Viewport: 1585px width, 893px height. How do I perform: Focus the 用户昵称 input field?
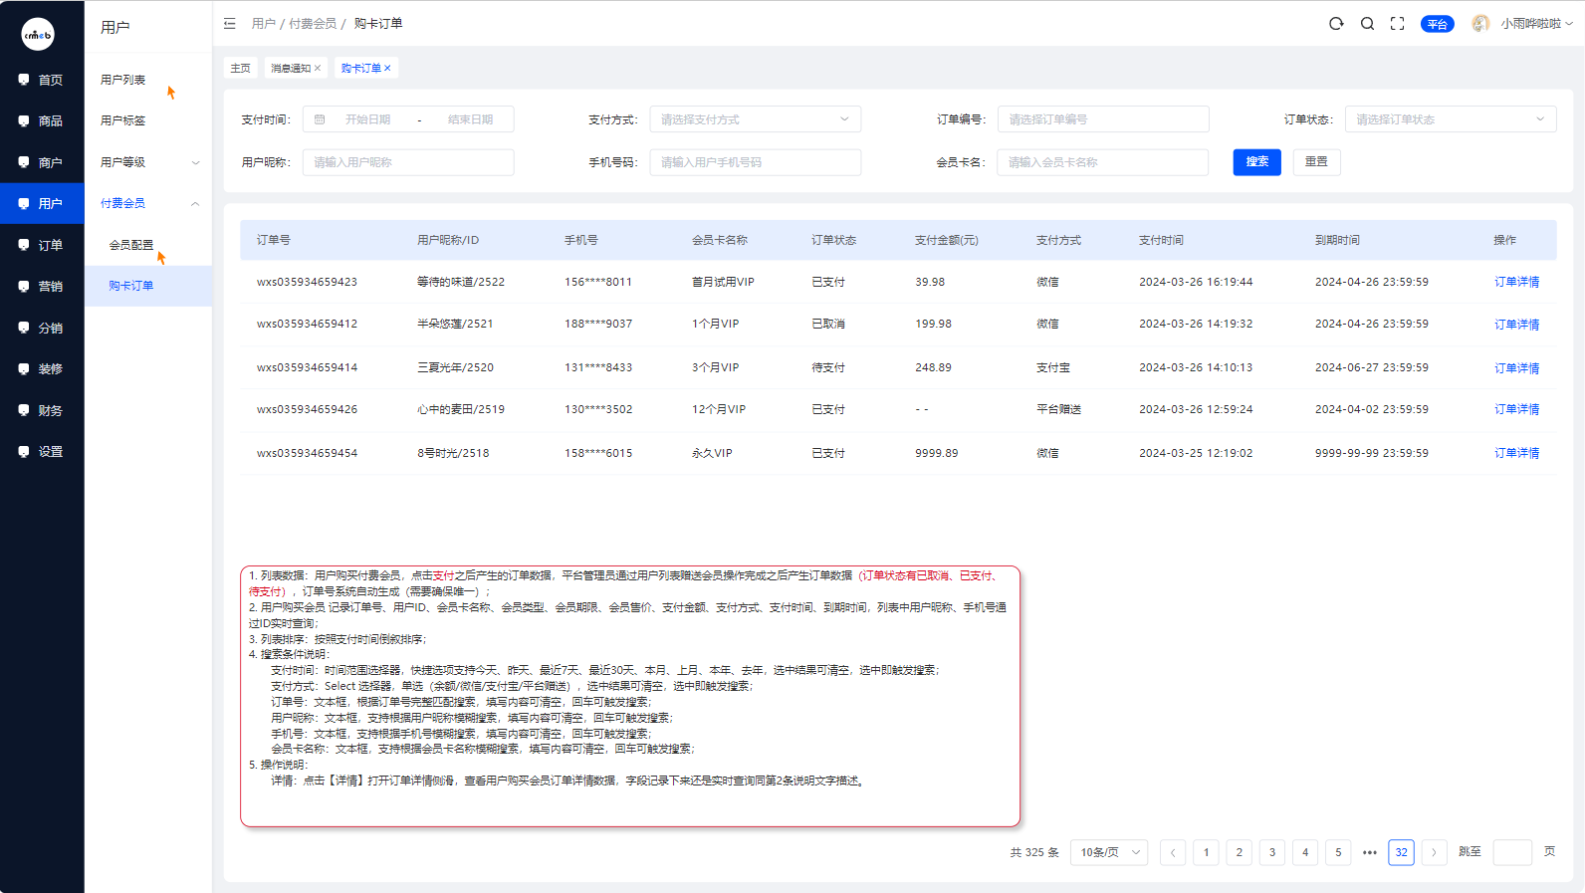pyautogui.click(x=408, y=162)
